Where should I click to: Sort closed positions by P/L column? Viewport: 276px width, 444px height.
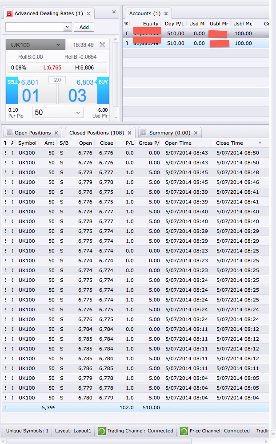coord(130,143)
